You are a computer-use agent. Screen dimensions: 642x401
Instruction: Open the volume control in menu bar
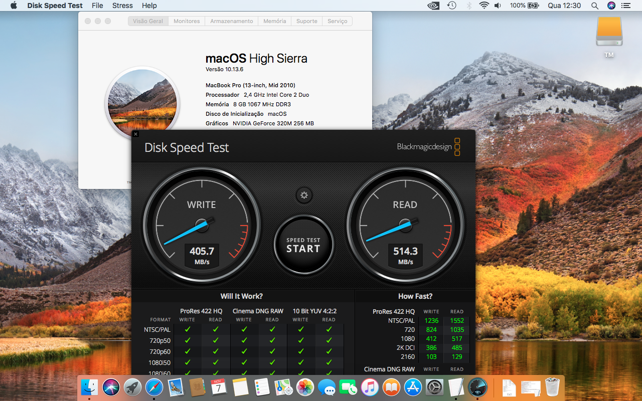[x=498, y=6]
